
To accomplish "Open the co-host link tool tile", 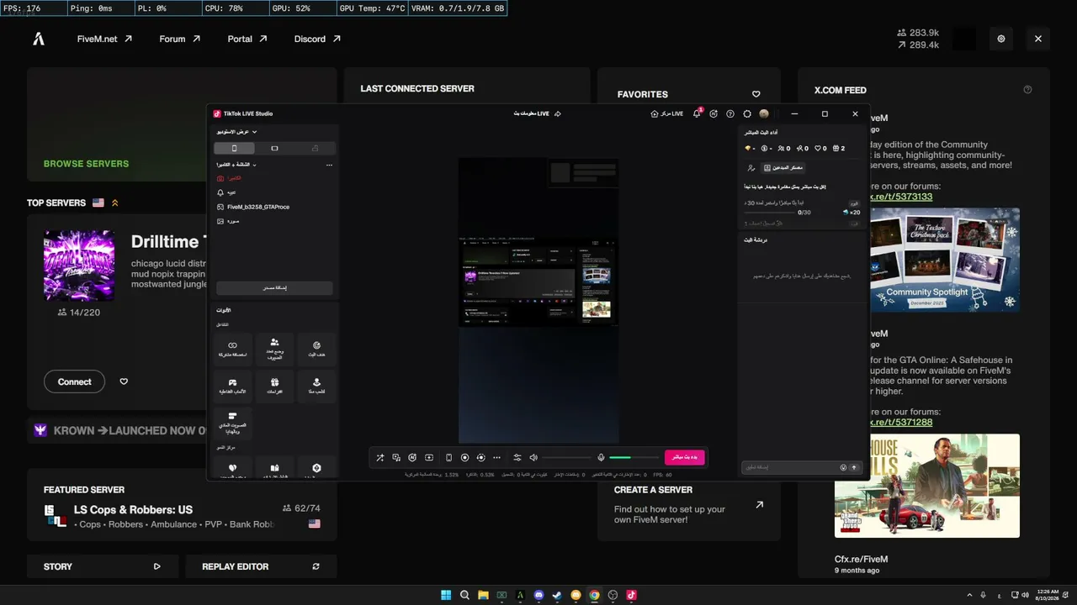I will coord(233,348).
